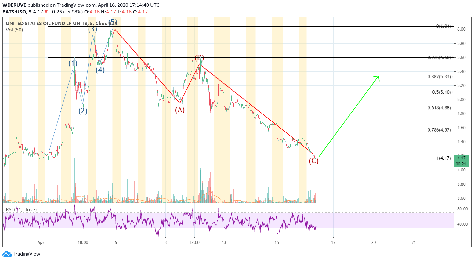474x261 pixels.
Task: Select the 0.382(5.33) Fibonacci level label
Action: 439,77
